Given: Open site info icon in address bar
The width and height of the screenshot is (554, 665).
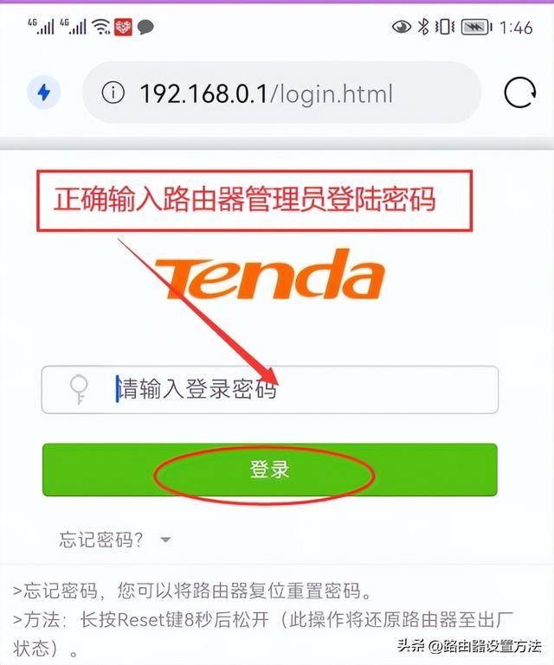Looking at the screenshot, I should tap(113, 93).
